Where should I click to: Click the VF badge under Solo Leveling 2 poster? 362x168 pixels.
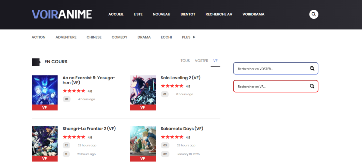[x=143, y=107]
